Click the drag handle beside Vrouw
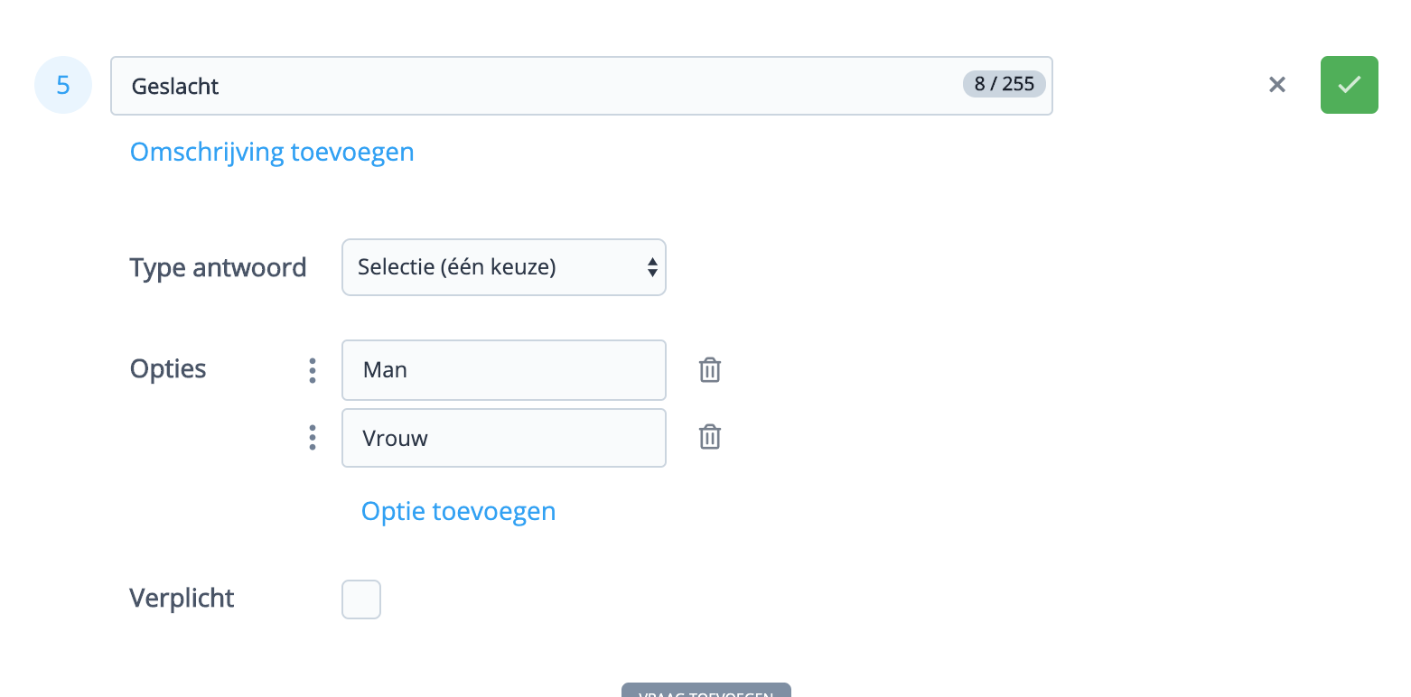The height and width of the screenshot is (697, 1411). point(313,438)
